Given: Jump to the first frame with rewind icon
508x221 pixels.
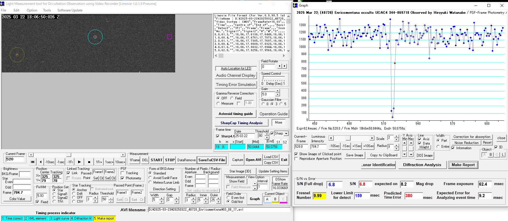Looking at the screenshot, I should coord(32,162).
